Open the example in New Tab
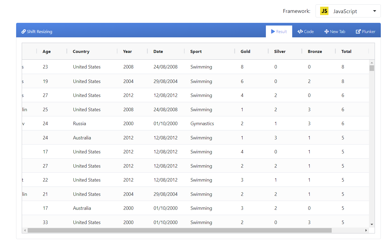This screenshot has height=245, width=387. [x=335, y=31]
